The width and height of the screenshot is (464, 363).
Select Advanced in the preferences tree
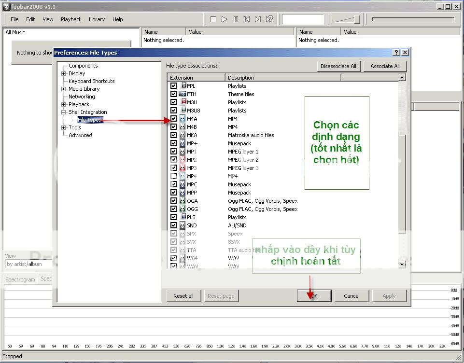tap(80, 135)
